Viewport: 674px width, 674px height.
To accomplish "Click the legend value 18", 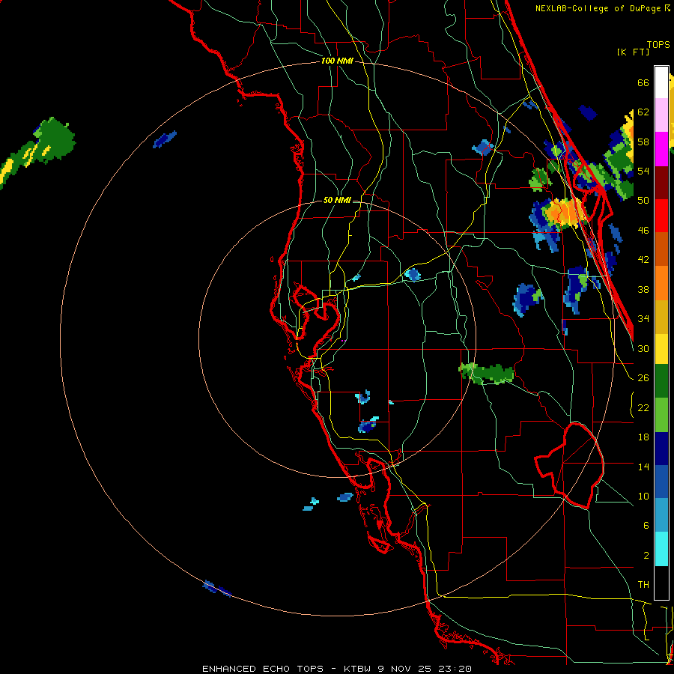I will [643, 437].
